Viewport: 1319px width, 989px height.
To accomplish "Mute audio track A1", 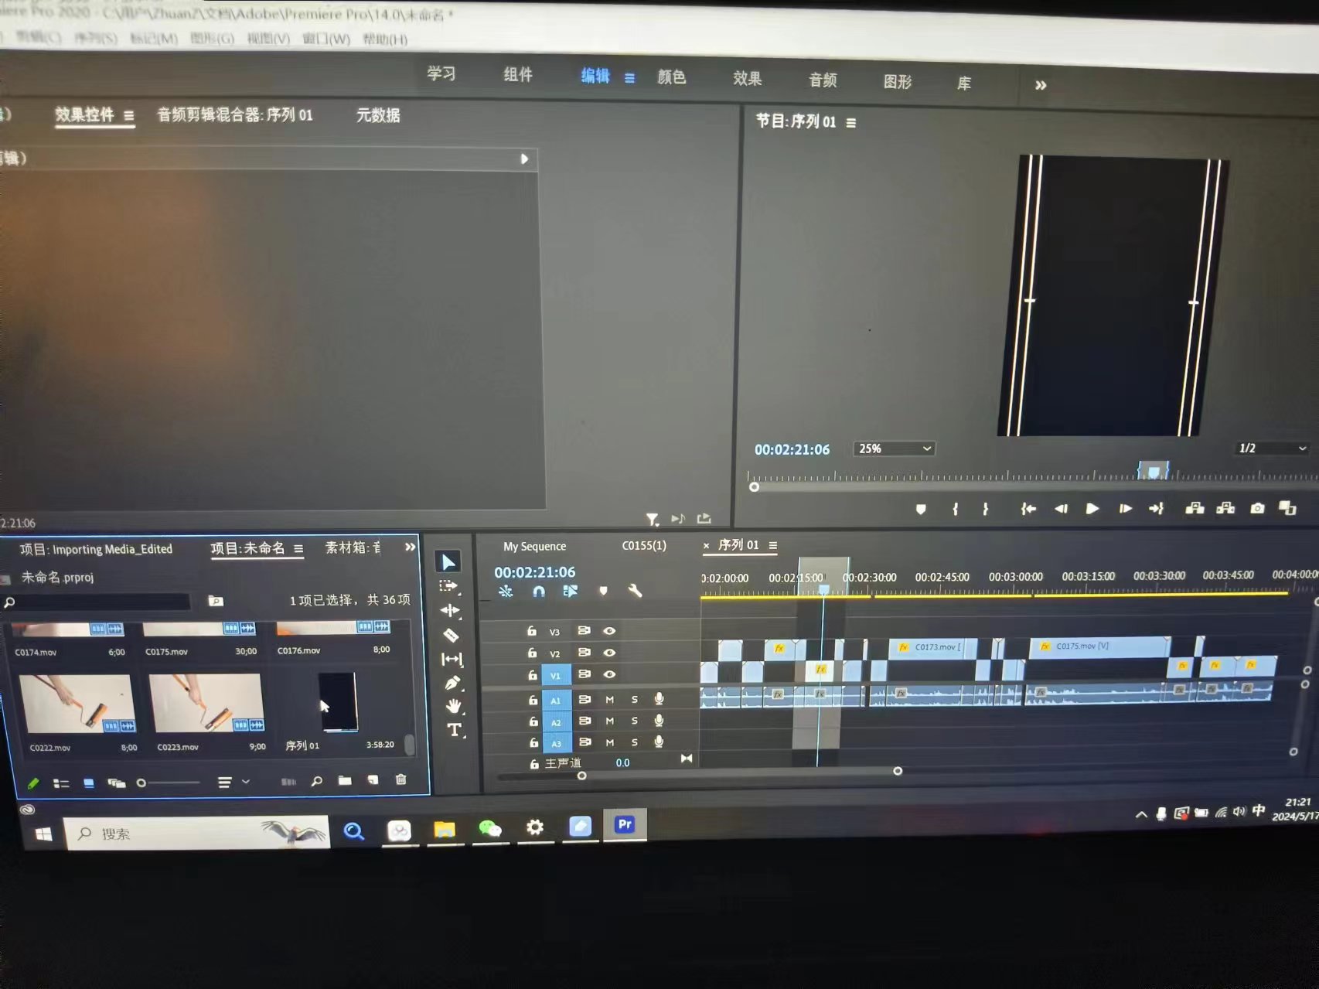I will pyautogui.click(x=609, y=699).
